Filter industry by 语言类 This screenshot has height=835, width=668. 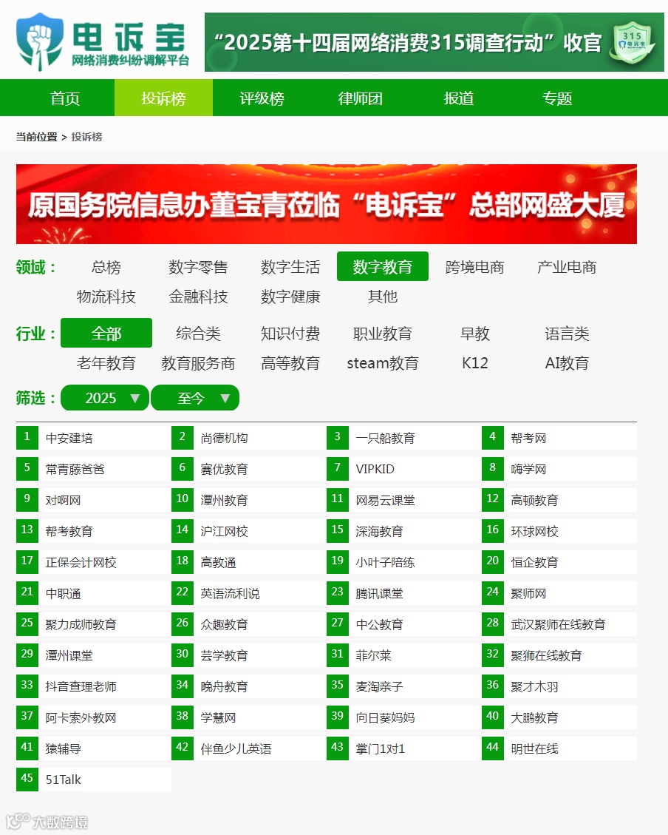coord(567,334)
